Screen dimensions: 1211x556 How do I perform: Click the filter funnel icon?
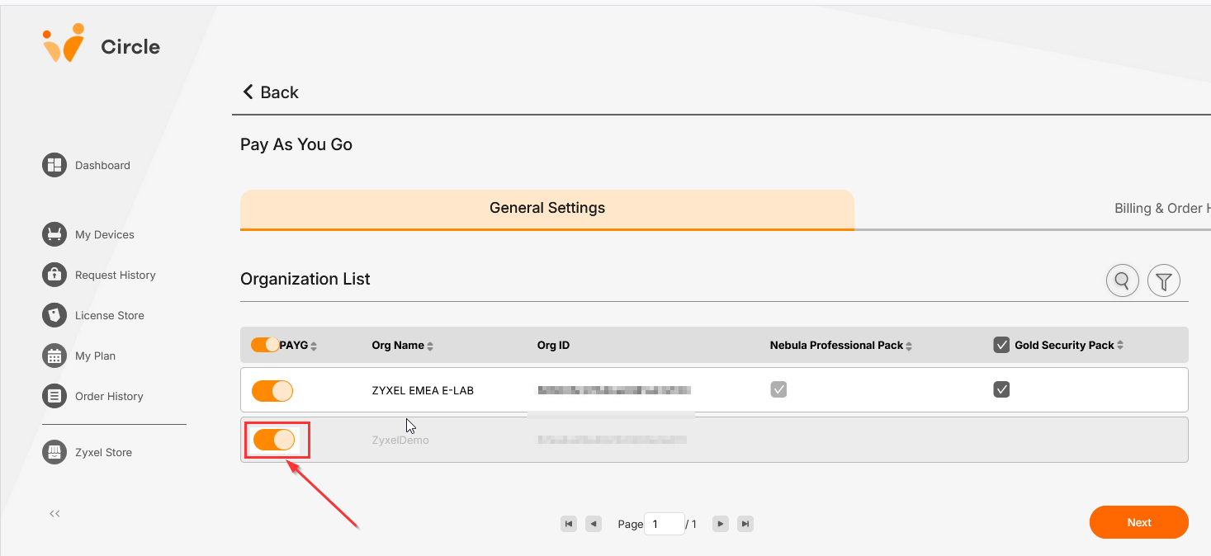point(1164,281)
